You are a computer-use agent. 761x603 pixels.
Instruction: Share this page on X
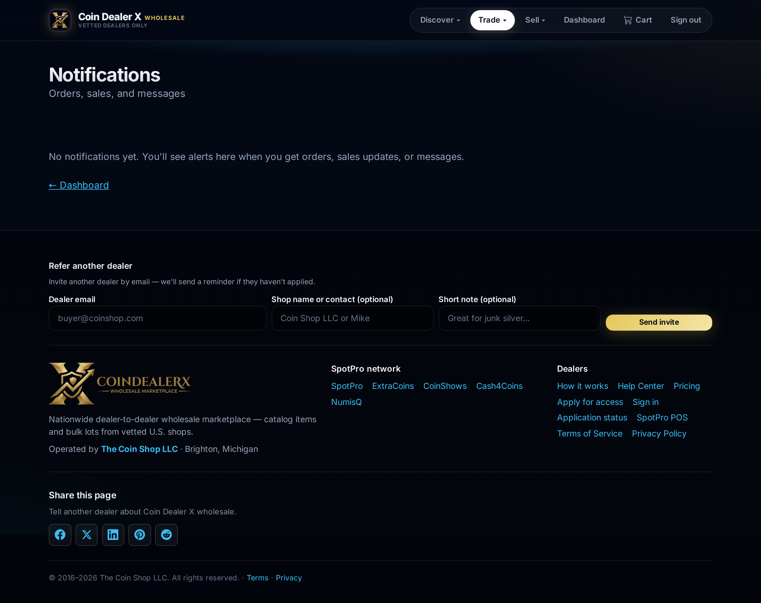87,535
